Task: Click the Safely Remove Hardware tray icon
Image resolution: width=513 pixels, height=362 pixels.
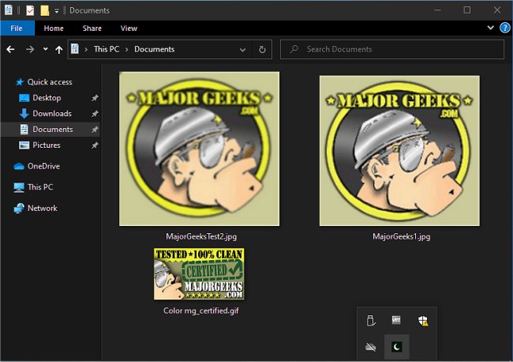Action: tap(371, 320)
